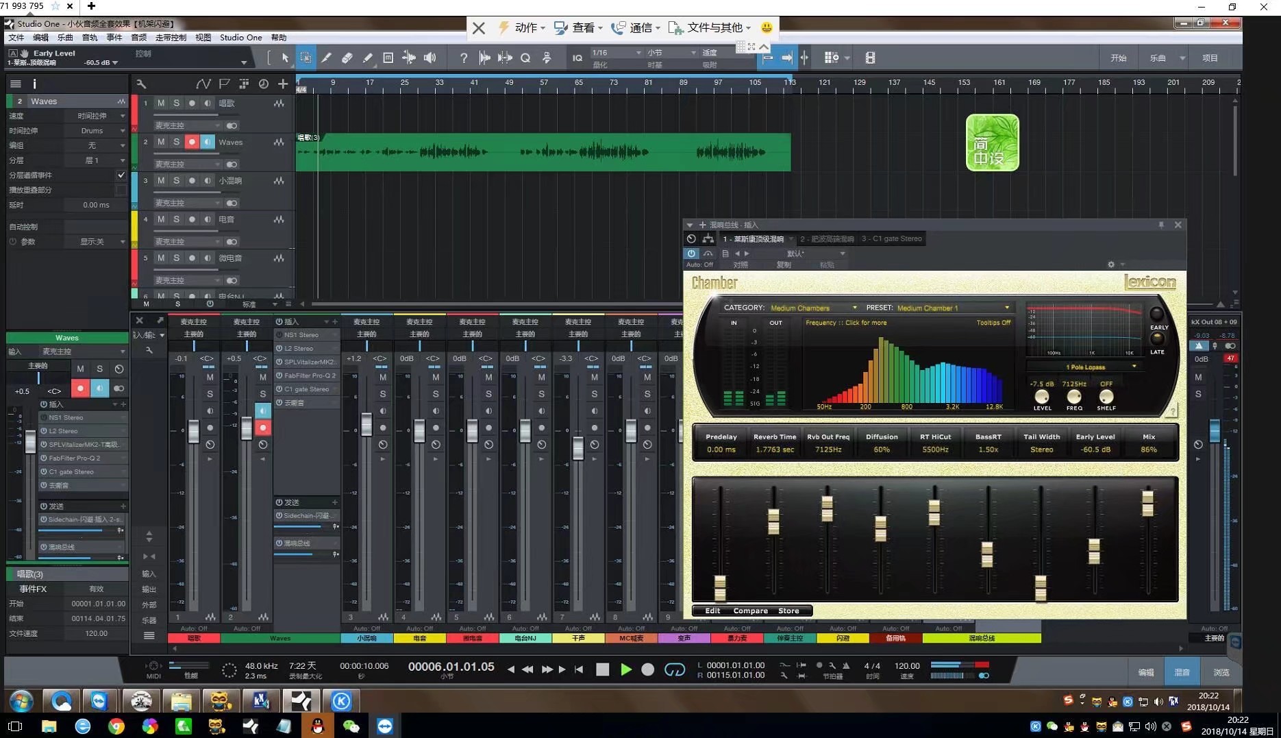Click the tempo field showing 120.00
Viewport: 1281px width, 738px height.
[907, 665]
